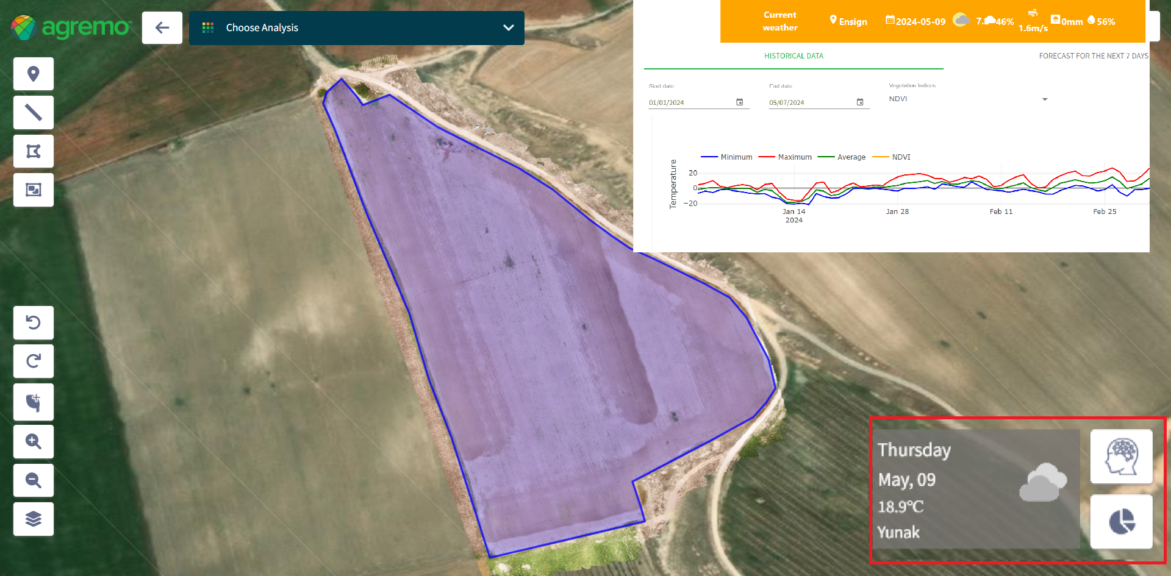Click the undo arrow button

click(34, 322)
